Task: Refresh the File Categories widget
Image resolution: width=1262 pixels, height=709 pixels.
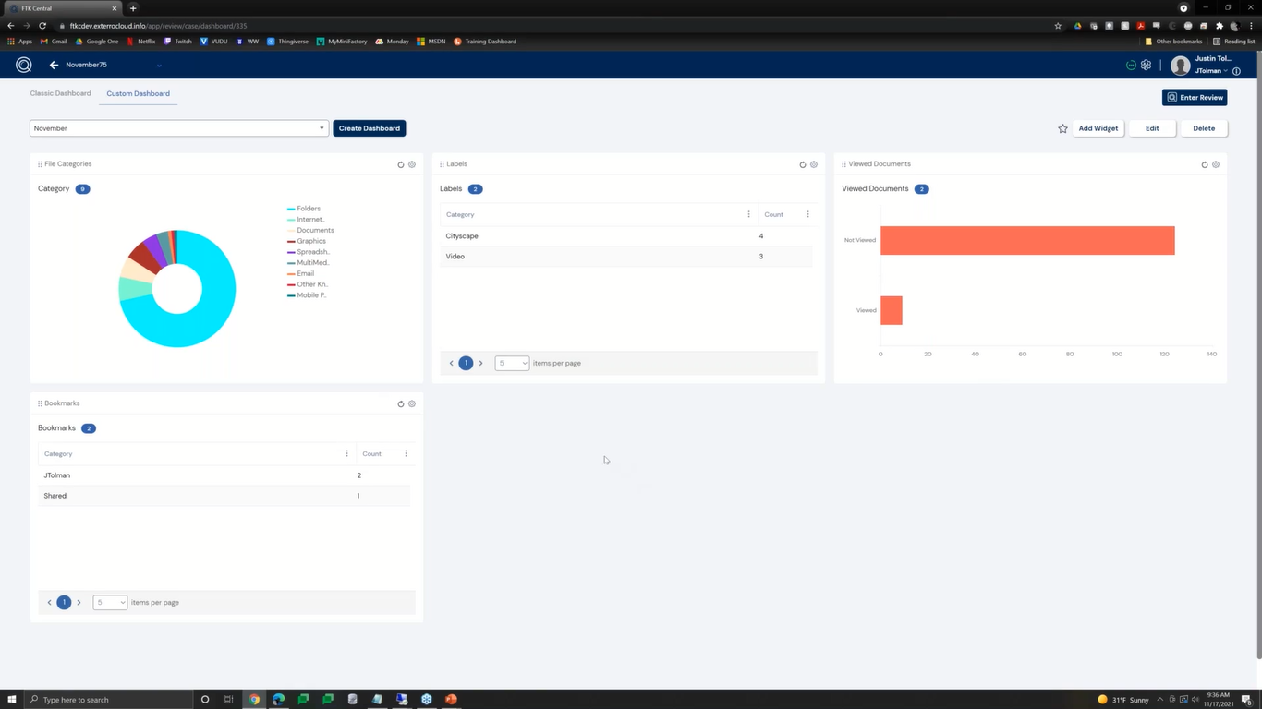Action: (x=401, y=164)
